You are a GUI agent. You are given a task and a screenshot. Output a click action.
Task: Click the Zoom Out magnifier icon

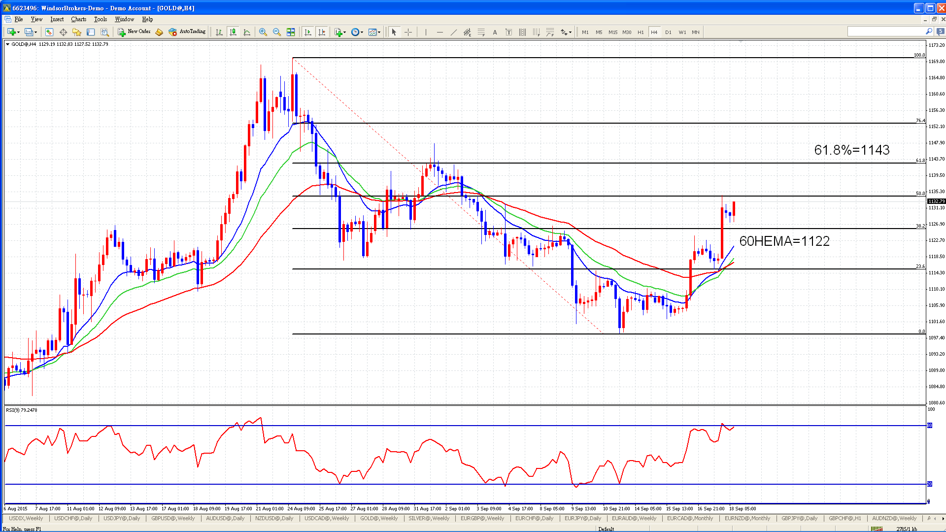click(x=277, y=32)
